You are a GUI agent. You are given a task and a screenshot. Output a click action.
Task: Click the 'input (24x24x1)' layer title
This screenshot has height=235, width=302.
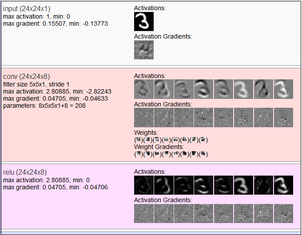pos(27,9)
